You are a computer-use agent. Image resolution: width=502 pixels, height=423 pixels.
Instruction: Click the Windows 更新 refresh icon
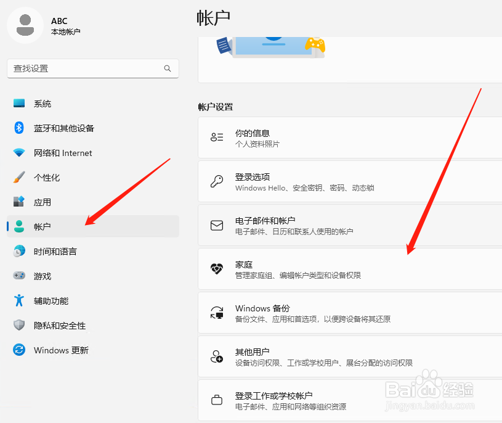(x=19, y=350)
